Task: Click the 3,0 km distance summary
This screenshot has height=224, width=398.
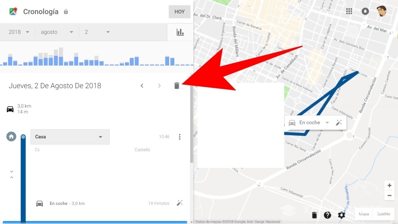Action: 24,106
